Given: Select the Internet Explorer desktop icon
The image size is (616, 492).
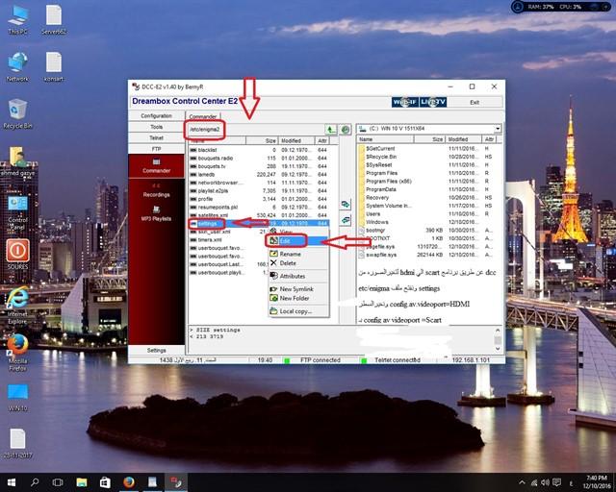Looking at the screenshot, I should tap(17, 306).
